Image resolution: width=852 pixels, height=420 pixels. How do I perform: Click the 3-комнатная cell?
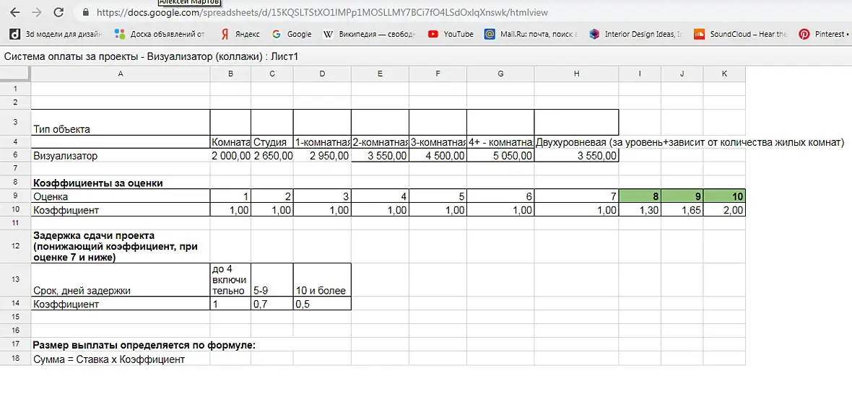click(x=438, y=142)
